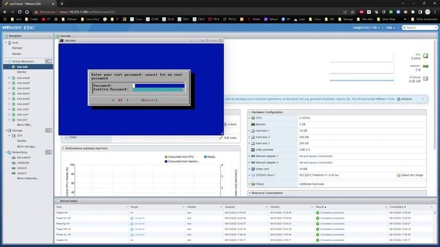This screenshot has height=247, width=440.
Task: Click the lab-switch network icon
Action: tap(14, 158)
